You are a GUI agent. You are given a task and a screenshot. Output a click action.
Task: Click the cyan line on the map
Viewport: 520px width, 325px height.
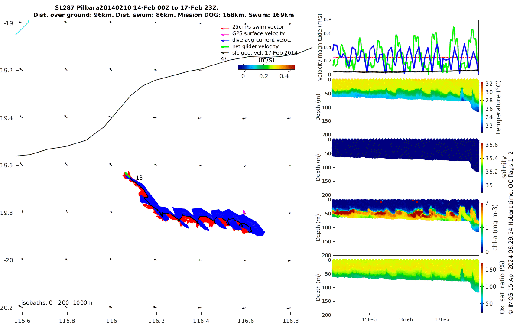pos(23,27)
